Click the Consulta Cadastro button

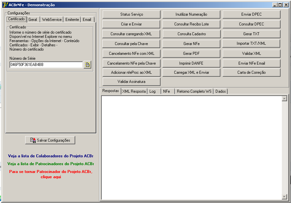tap(191, 34)
